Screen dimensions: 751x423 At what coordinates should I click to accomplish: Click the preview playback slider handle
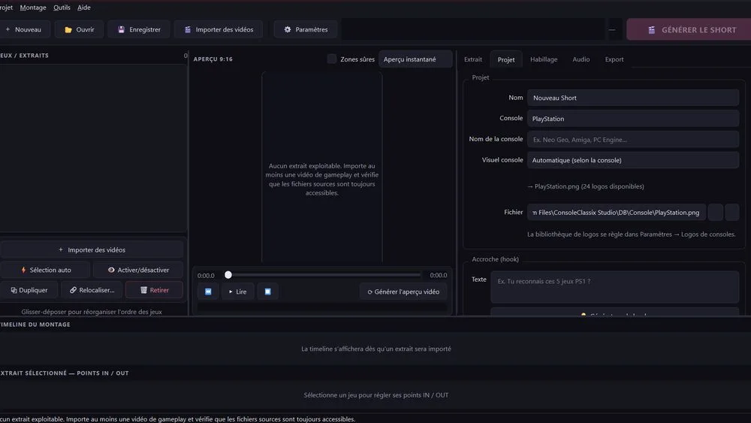click(x=228, y=275)
